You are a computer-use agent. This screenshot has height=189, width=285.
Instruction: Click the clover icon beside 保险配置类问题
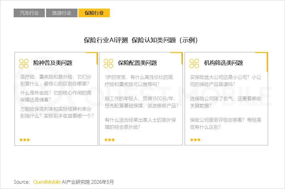point(108,64)
